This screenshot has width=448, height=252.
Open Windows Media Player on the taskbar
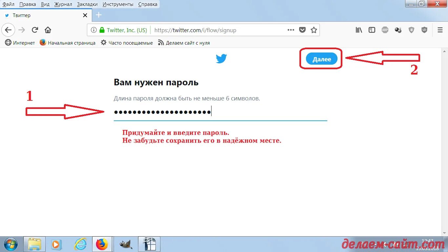tap(56, 244)
